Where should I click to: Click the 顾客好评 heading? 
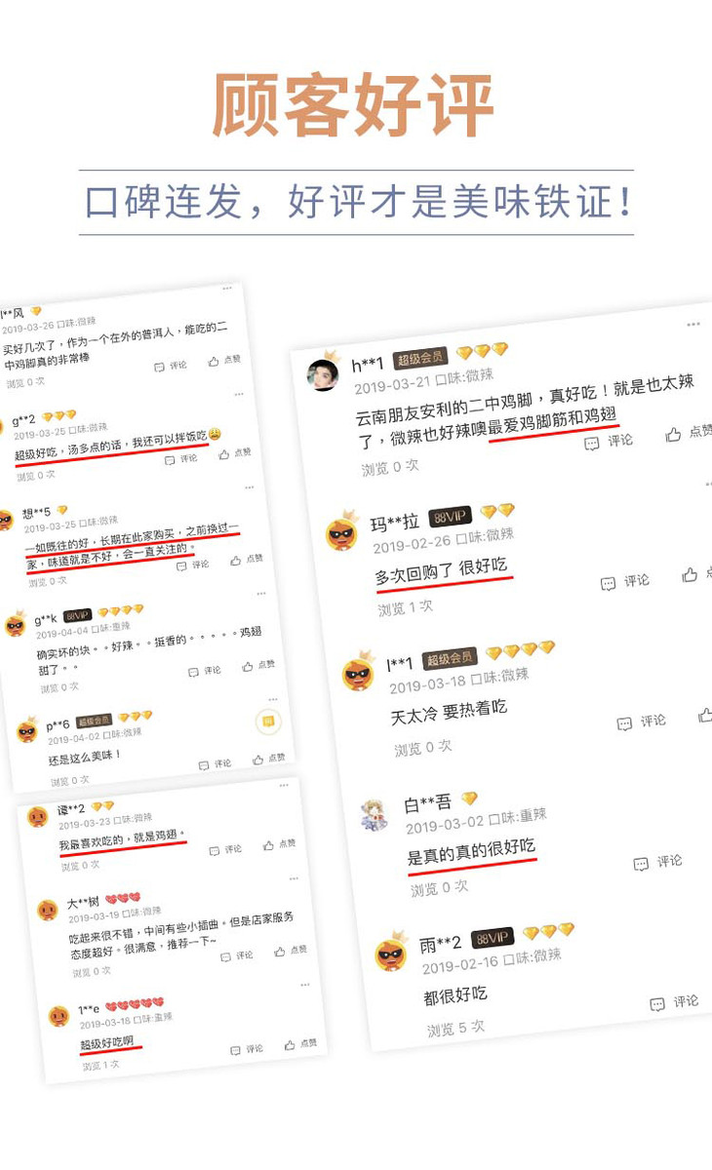point(354,105)
